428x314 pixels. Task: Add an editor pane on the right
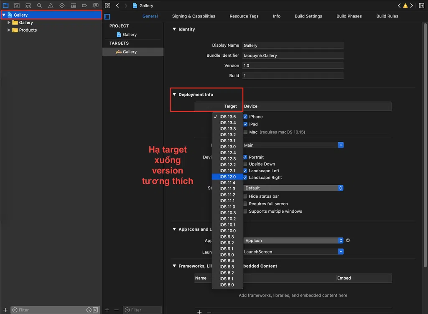(421, 5)
